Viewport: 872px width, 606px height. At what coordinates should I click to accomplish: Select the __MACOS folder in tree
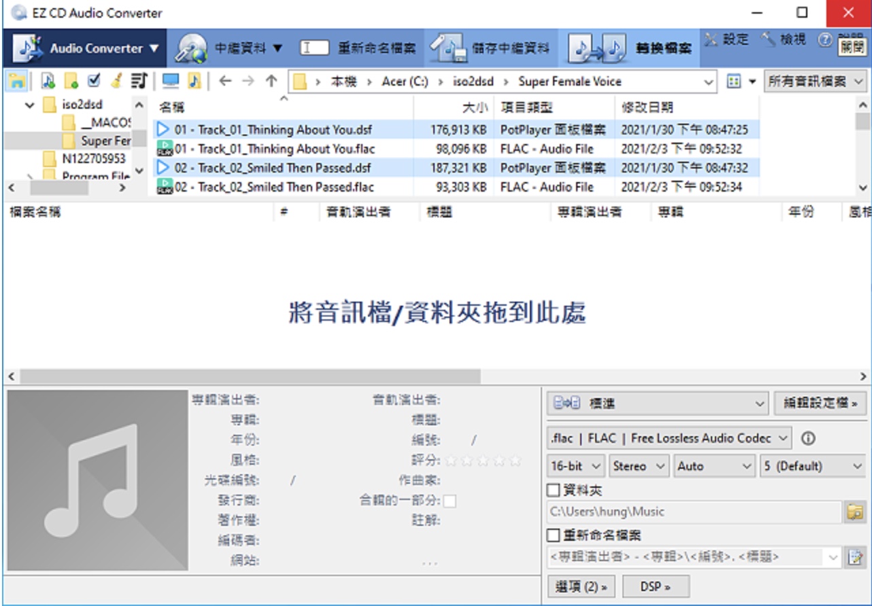[97, 123]
